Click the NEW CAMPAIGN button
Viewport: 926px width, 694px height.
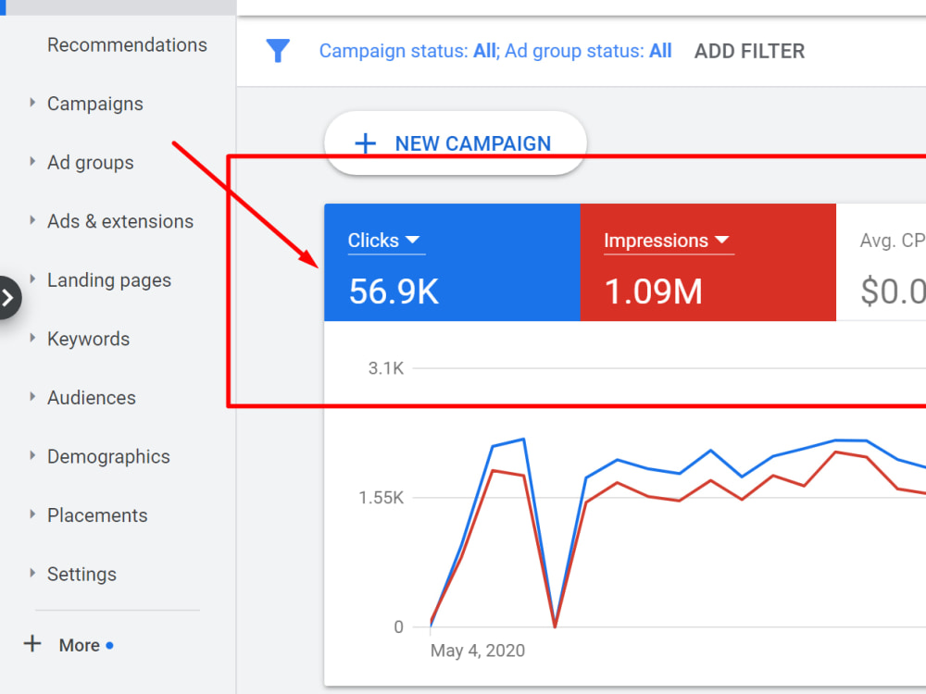456,143
